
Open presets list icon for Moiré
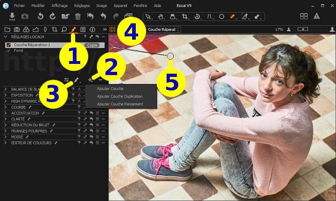[97, 137]
